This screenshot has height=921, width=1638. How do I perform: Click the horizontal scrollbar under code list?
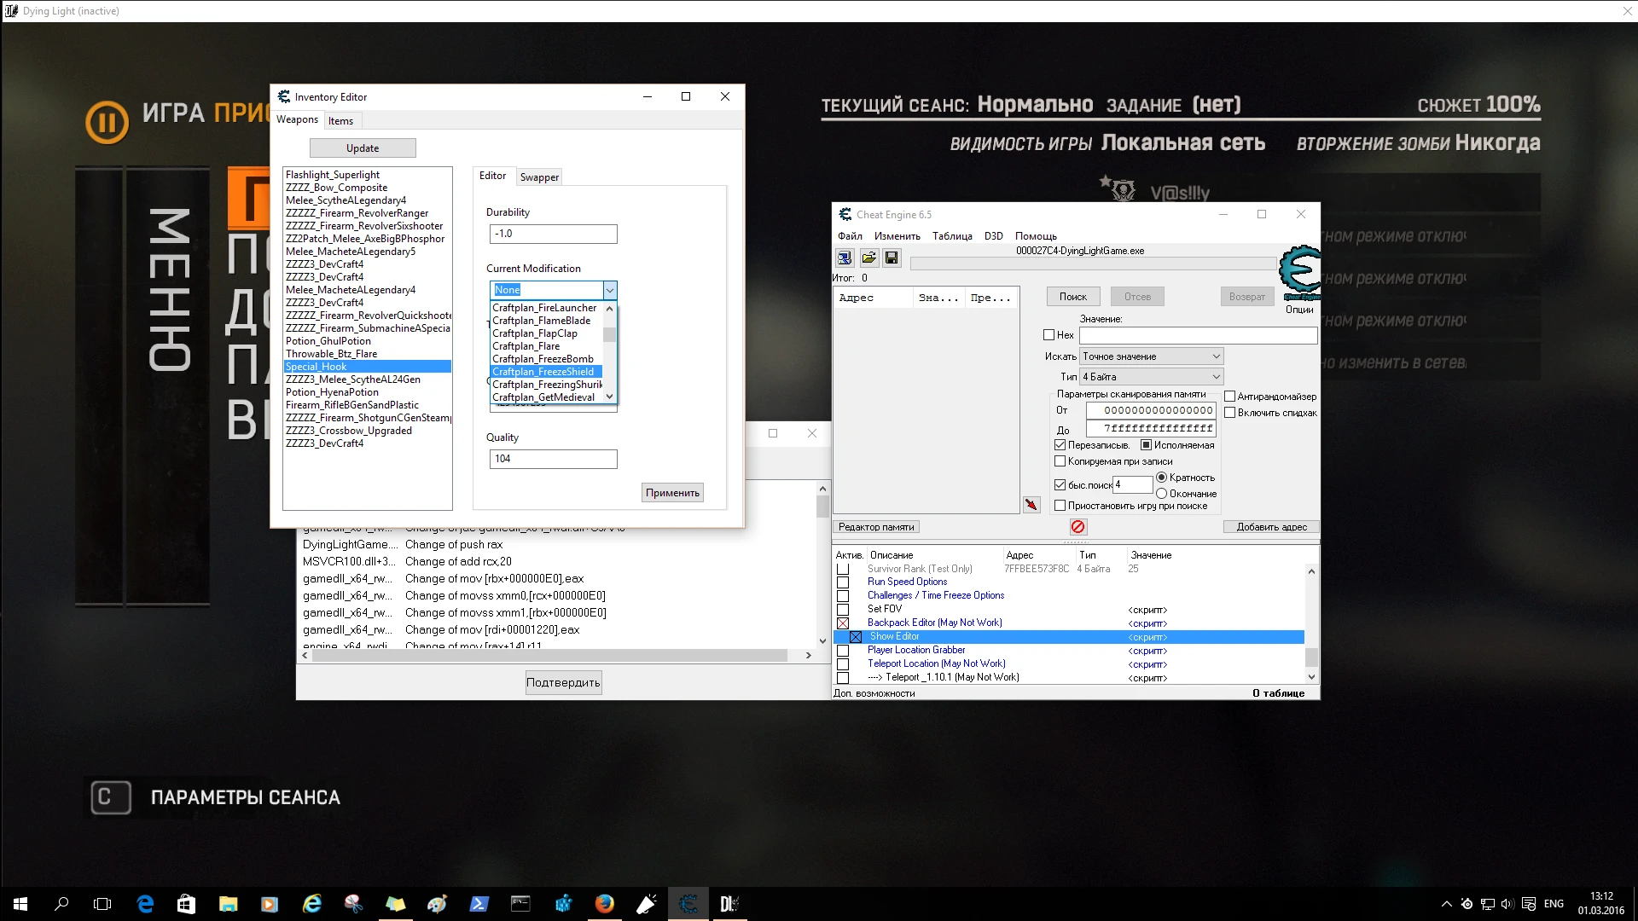(x=550, y=656)
